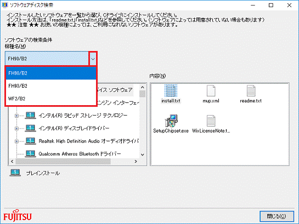Select Qualcomm Atheros Bluetooth driver entry
This screenshot has height=224, width=299.
pyautogui.click(x=80, y=153)
